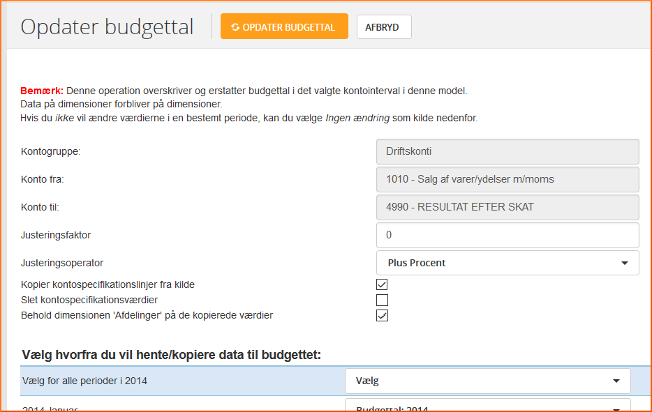
Task: Click the Justeringsfaktor input field
Action: click(x=507, y=235)
